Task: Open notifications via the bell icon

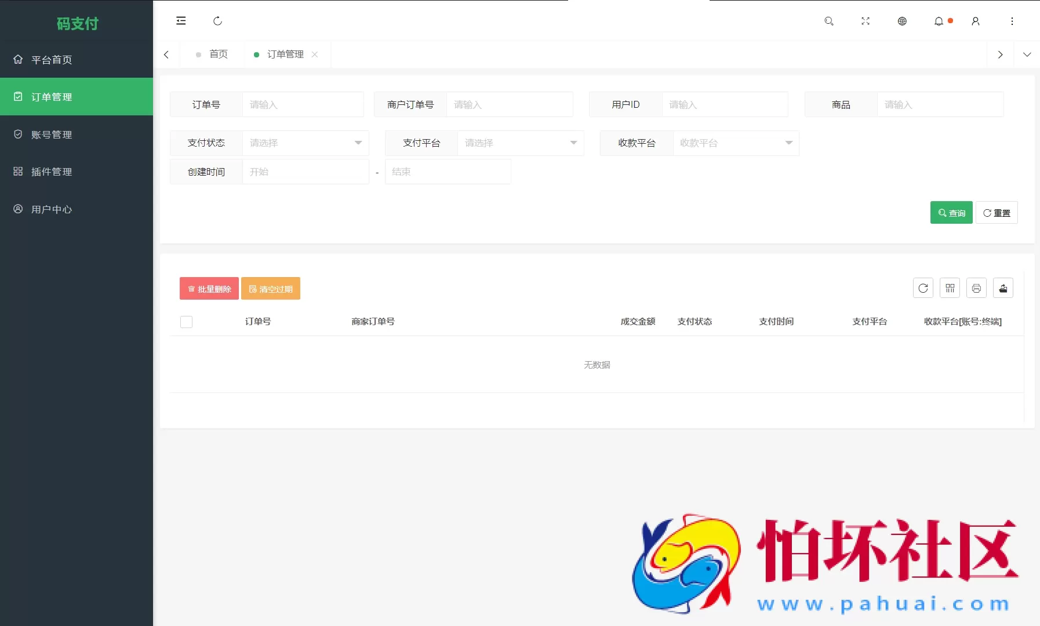Action: tap(939, 21)
